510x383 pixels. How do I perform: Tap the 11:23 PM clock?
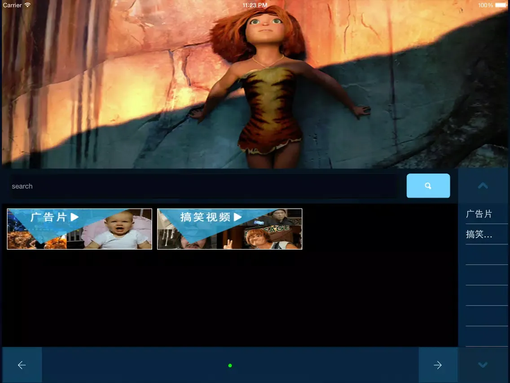pyautogui.click(x=255, y=5)
